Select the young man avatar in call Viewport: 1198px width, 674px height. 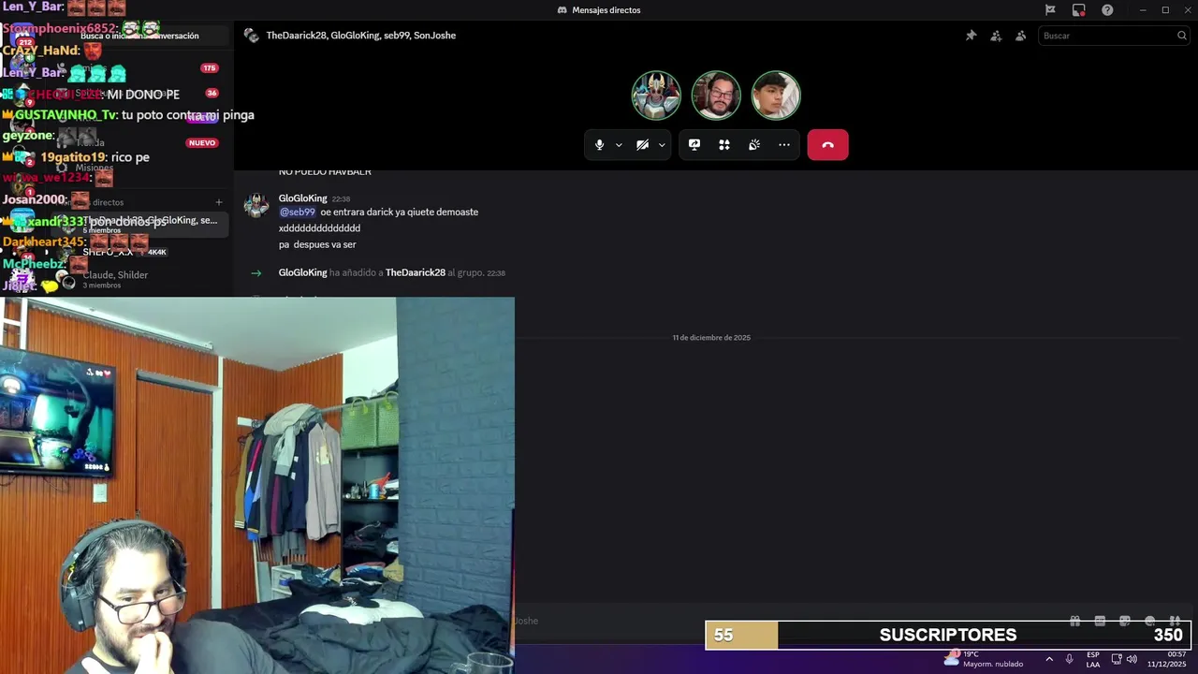(x=776, y=95)
